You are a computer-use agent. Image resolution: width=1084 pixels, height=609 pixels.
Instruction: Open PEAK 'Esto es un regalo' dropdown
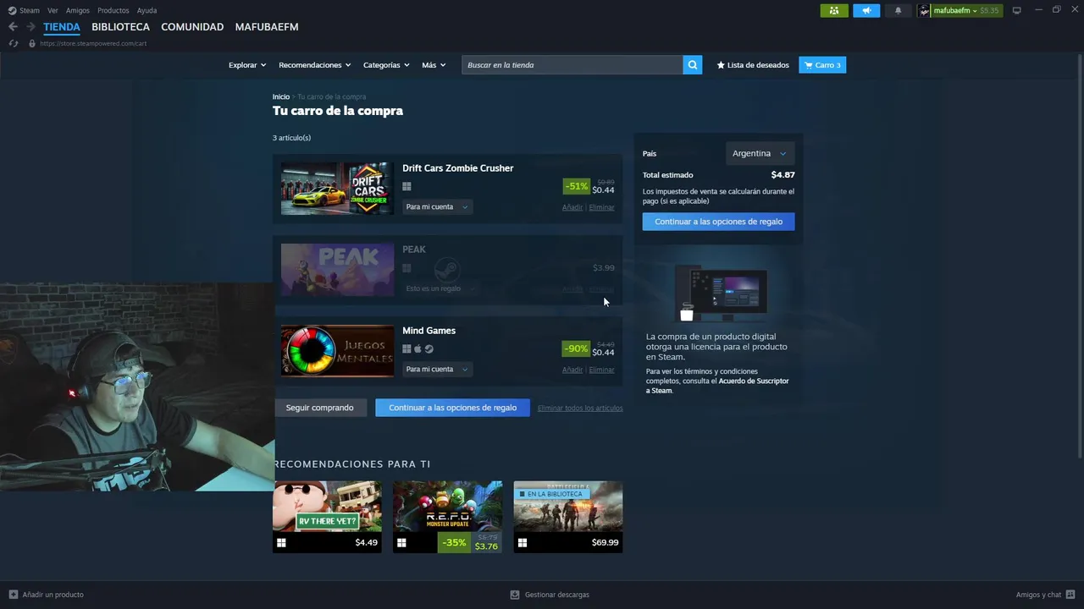(x=439, y=288)
